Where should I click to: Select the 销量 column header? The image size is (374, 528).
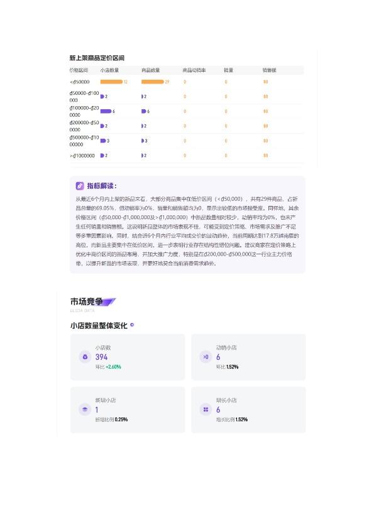[x=229, y=70]
